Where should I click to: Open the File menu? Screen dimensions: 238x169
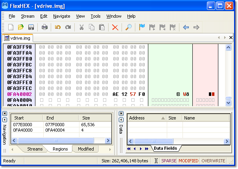pyautogui.click(x=12, y=16)
